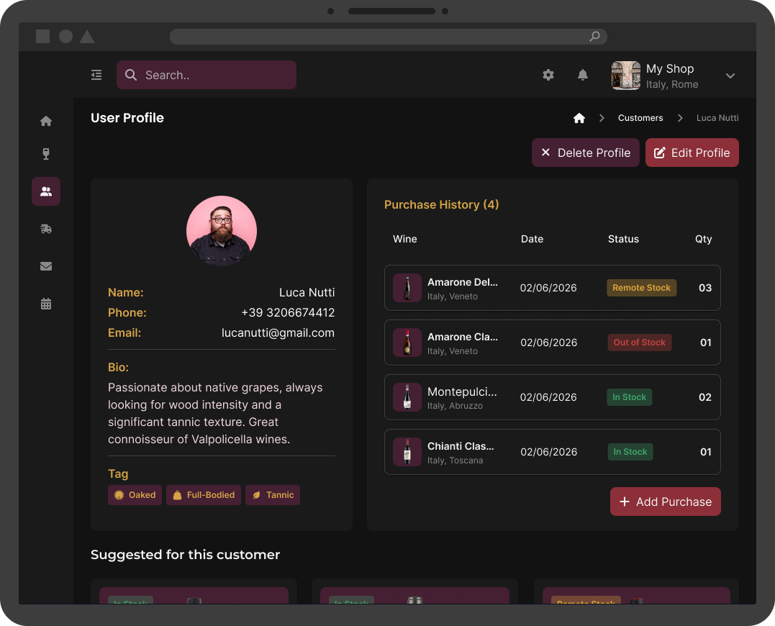Screen dimensions: 775x626
Task: Click quantity 02 in Montepulci... row
Action: 705,396
